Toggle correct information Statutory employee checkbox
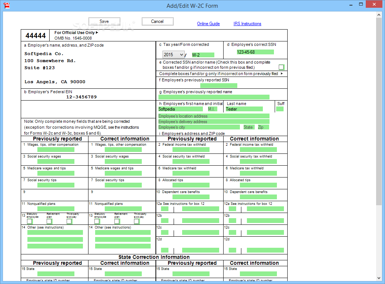This screenshot has height=284, width=385. point(97,221)
